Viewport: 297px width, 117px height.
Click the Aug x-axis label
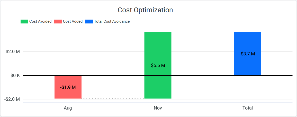point(68,108)
